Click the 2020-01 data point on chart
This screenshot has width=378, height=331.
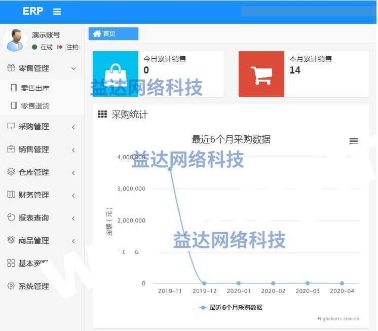tap(239, 283)
